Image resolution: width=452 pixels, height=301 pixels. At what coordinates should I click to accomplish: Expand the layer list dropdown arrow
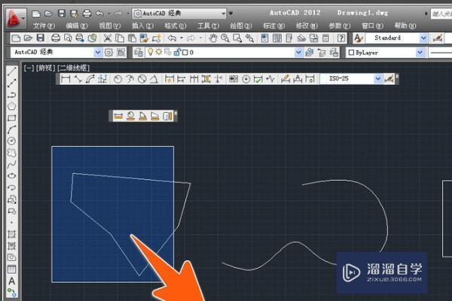[298, 53]
